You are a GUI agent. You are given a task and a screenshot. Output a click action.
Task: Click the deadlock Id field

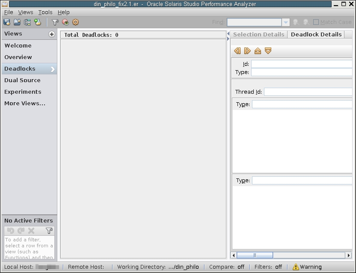(302, 64)
